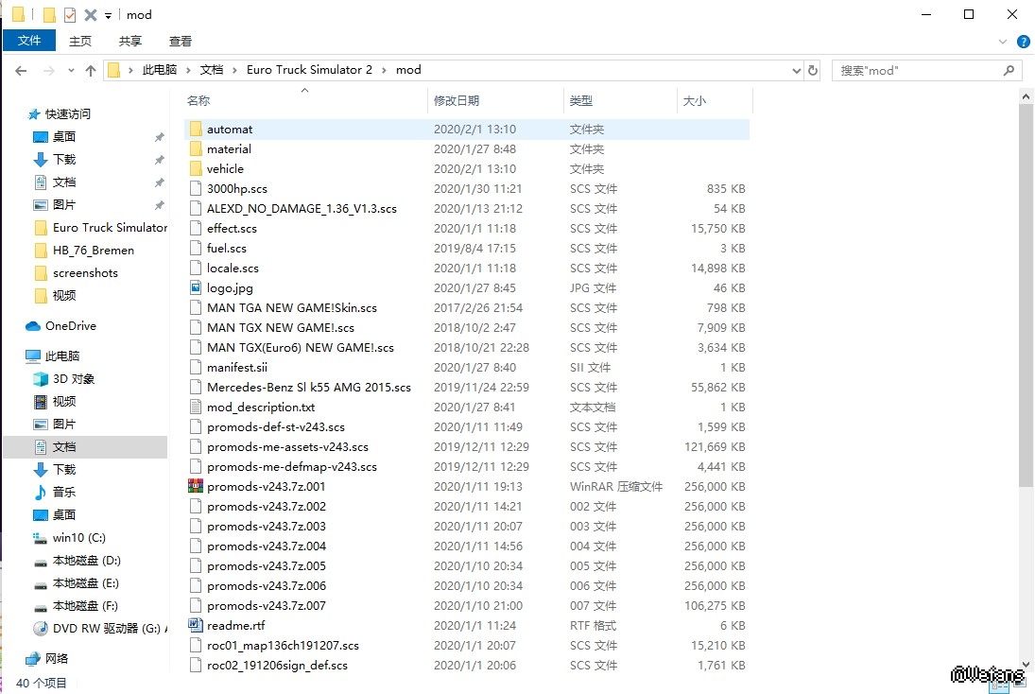Click Euro Truck Simulator 2 in breadcrumb path
This screenshot has height=694, width=1035.
309,70
